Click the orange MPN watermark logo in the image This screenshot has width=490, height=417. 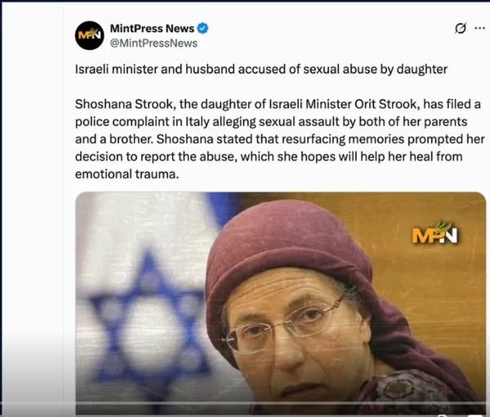pyautogui.click(x=434, y=233)
